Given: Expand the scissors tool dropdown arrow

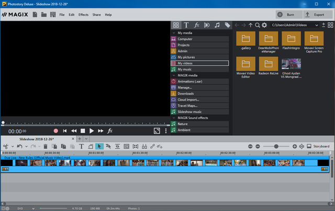Looking at the screenshot, I should (x=13, y=146).
